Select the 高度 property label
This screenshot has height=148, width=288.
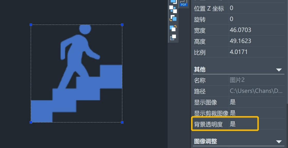coord(200,41)
